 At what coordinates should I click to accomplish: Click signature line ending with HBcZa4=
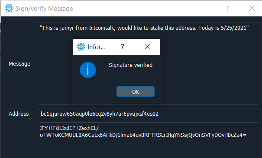pos(143,135)
